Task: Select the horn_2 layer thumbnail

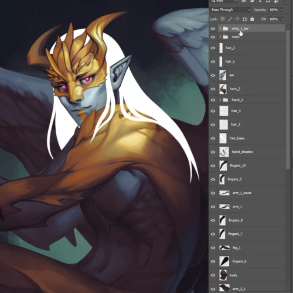Action: coord(223,89)
